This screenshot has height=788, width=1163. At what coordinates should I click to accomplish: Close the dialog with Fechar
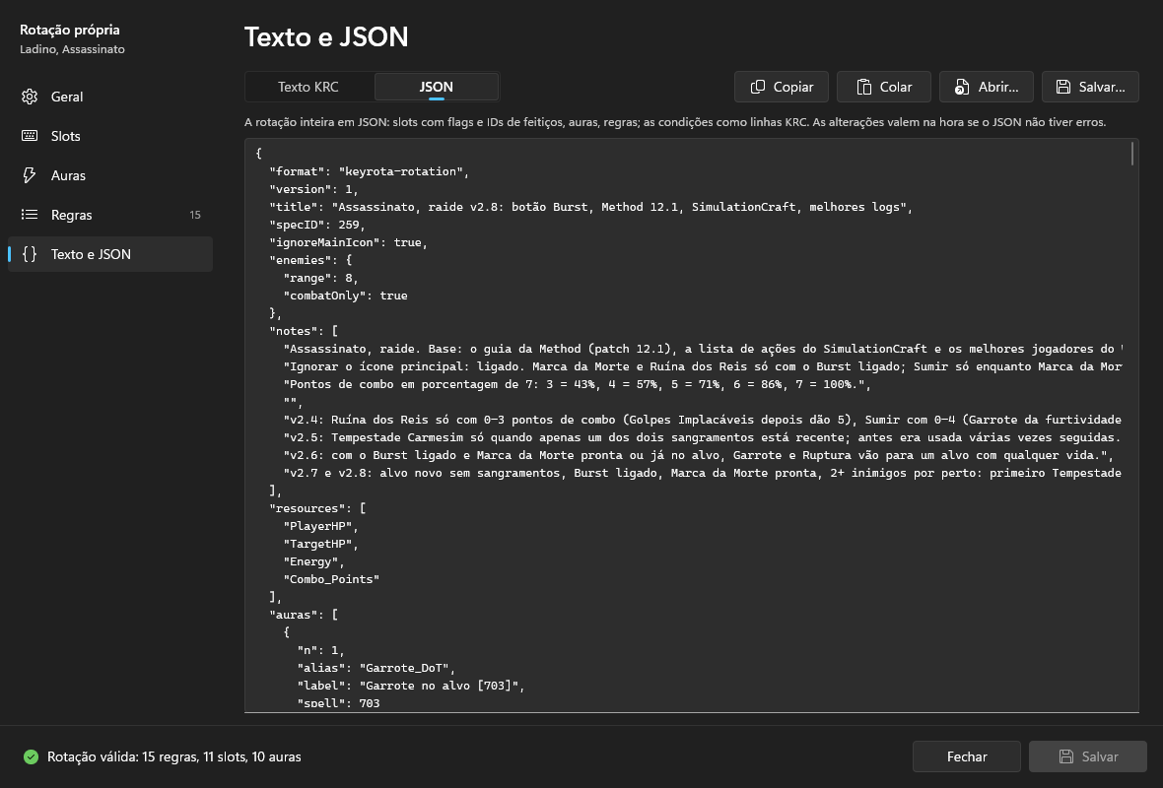click(x=967, y=756)
